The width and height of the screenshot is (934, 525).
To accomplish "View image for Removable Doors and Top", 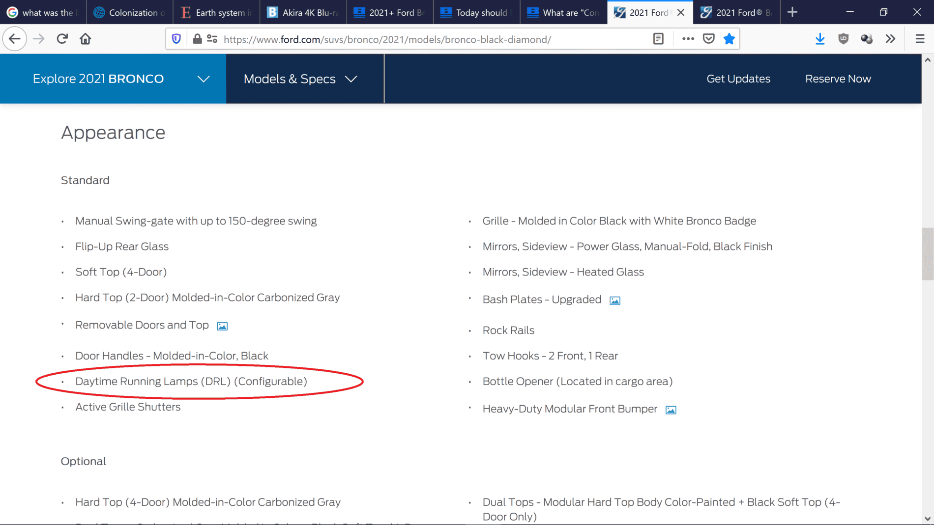I will click(x=222, y=326).
